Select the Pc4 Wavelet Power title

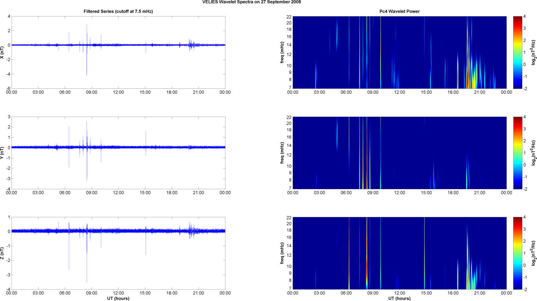pos(399,11)
